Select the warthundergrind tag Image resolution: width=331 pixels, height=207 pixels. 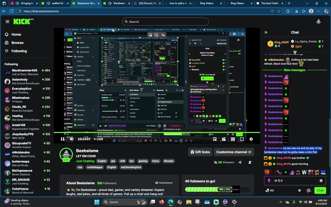[131, 167]
